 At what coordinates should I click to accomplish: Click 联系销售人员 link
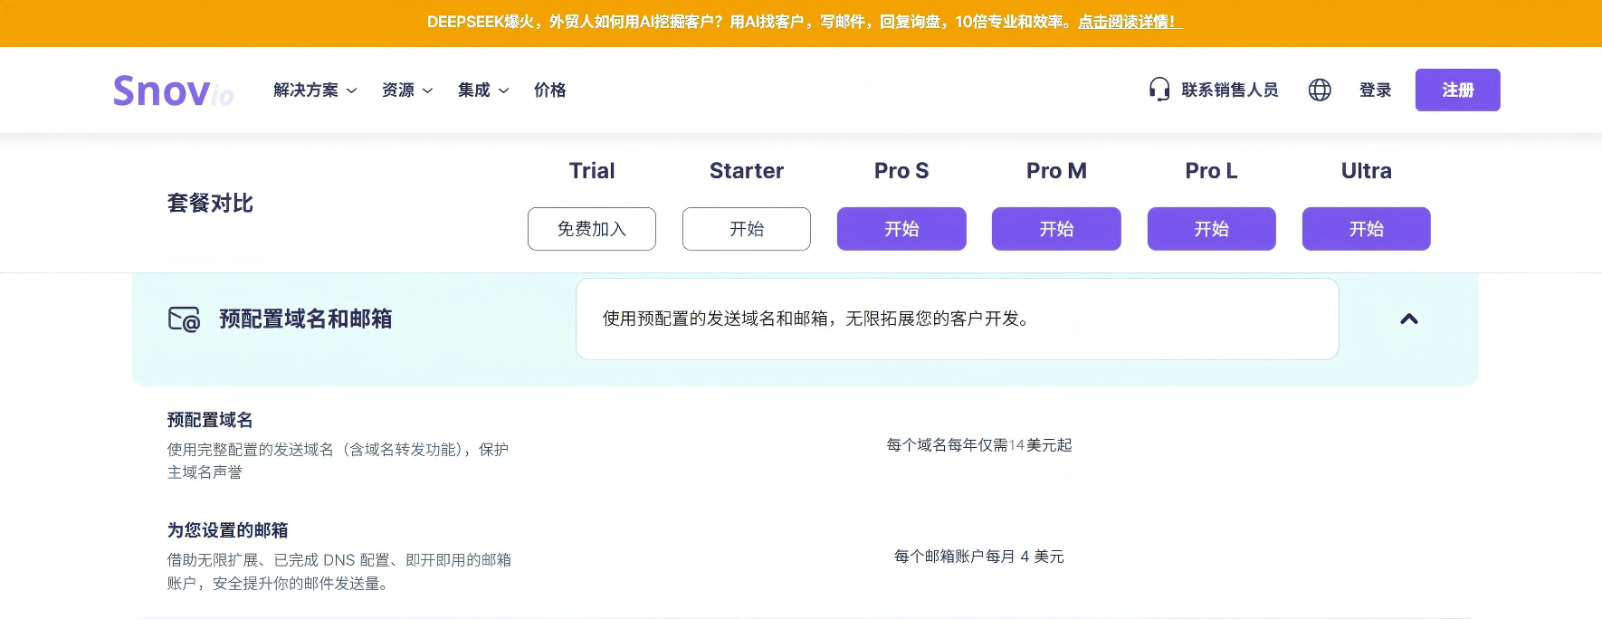click(1229, 90)
